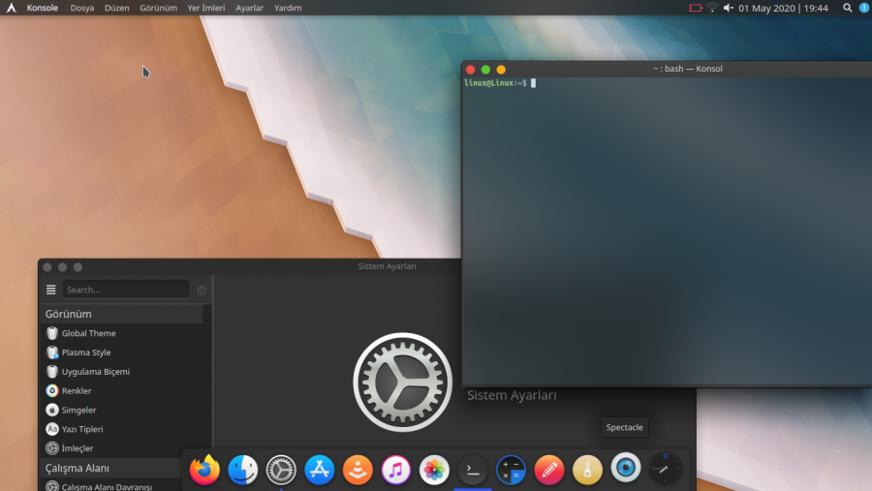Screen dimensions: 872x491
Task: Open the Finder file manager dock icon
Action: (x=243, y=470)
